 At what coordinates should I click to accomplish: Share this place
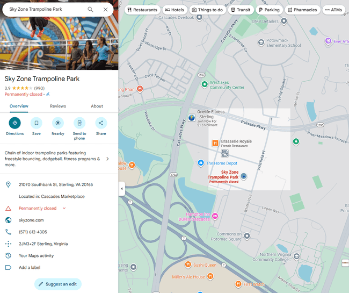(101, 123)
